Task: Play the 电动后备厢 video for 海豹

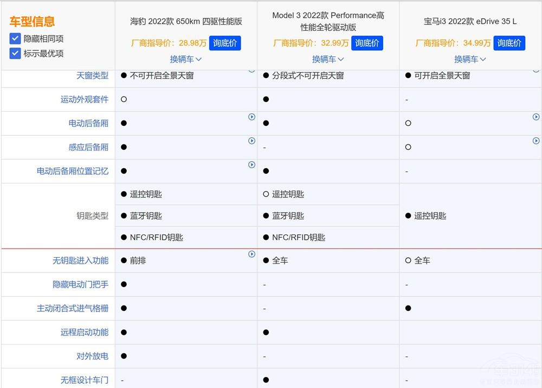Action: (251, 117)
